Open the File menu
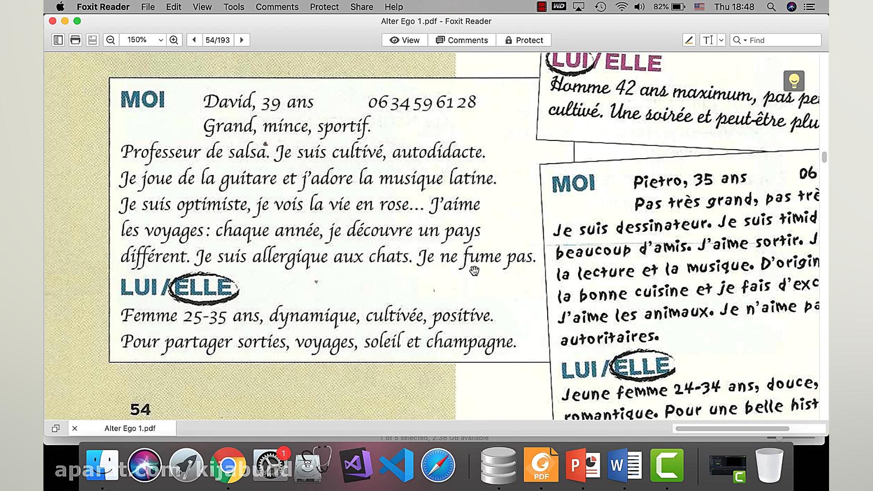 coord(148,7)
